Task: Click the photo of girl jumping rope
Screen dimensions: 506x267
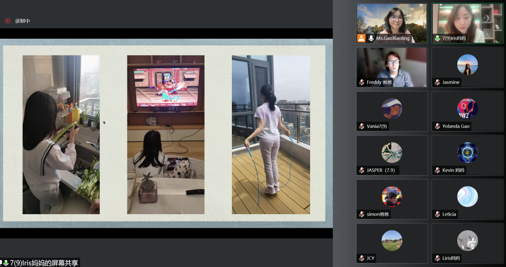Action: click(271, 135)
